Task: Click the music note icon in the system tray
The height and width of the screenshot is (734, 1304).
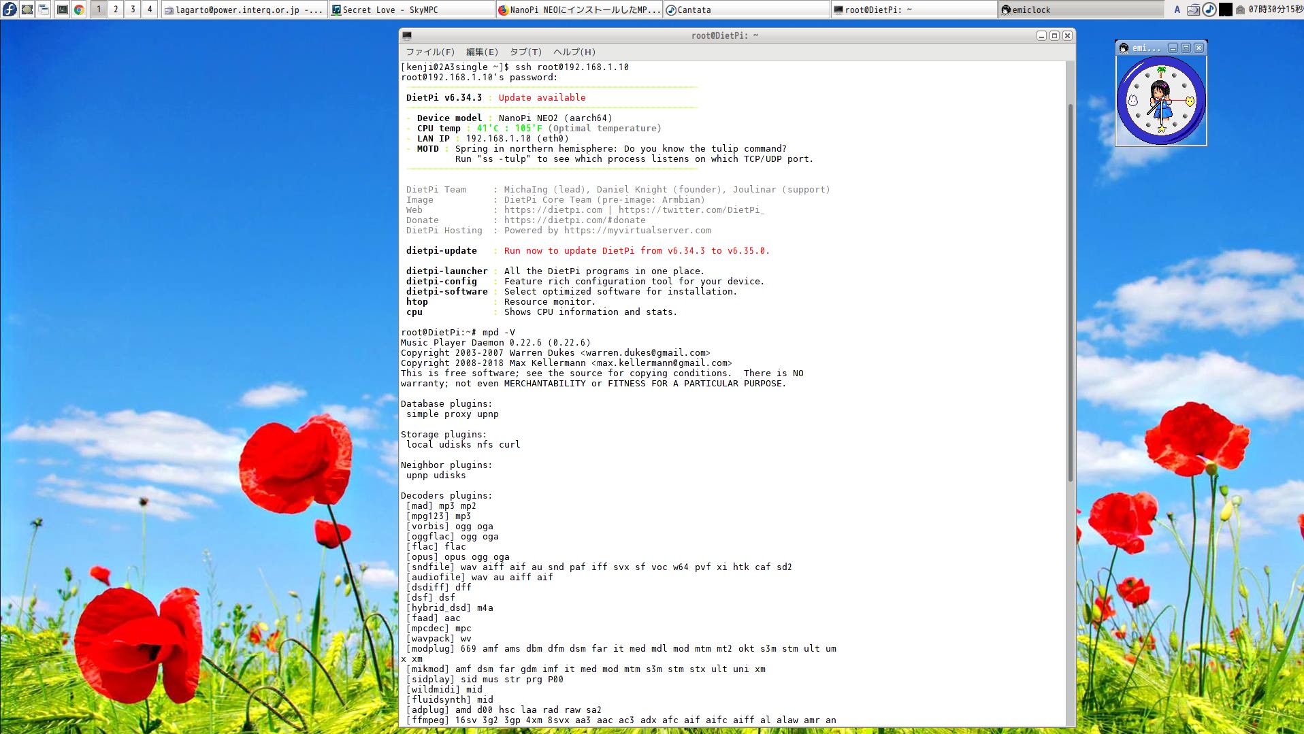Action: (1210, 10)
